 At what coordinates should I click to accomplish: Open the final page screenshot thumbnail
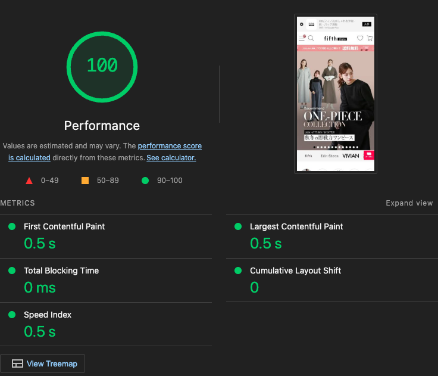click(336, 94)
